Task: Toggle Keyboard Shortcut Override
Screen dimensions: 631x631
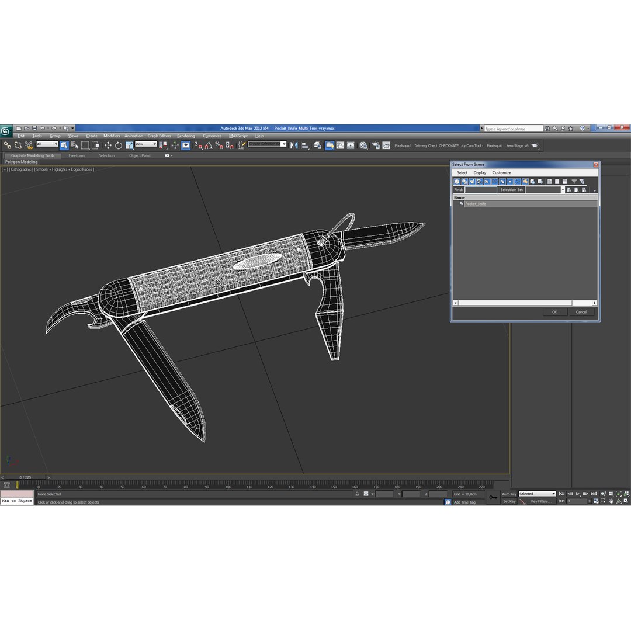Action: click(x=186, y=145)
